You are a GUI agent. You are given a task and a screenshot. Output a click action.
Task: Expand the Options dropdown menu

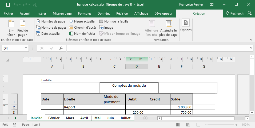(186, 28)
